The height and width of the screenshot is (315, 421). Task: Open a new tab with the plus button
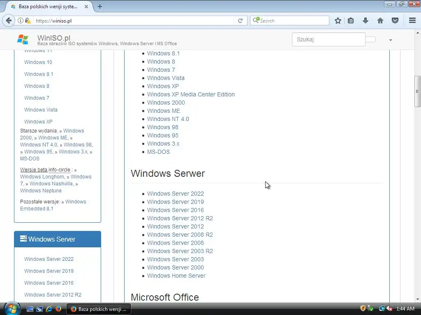100,7
